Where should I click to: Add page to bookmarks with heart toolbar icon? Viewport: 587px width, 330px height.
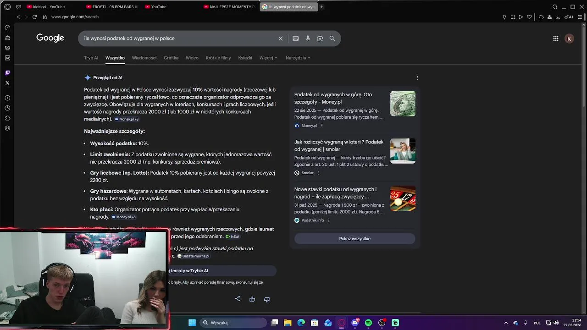click(529, 17)
